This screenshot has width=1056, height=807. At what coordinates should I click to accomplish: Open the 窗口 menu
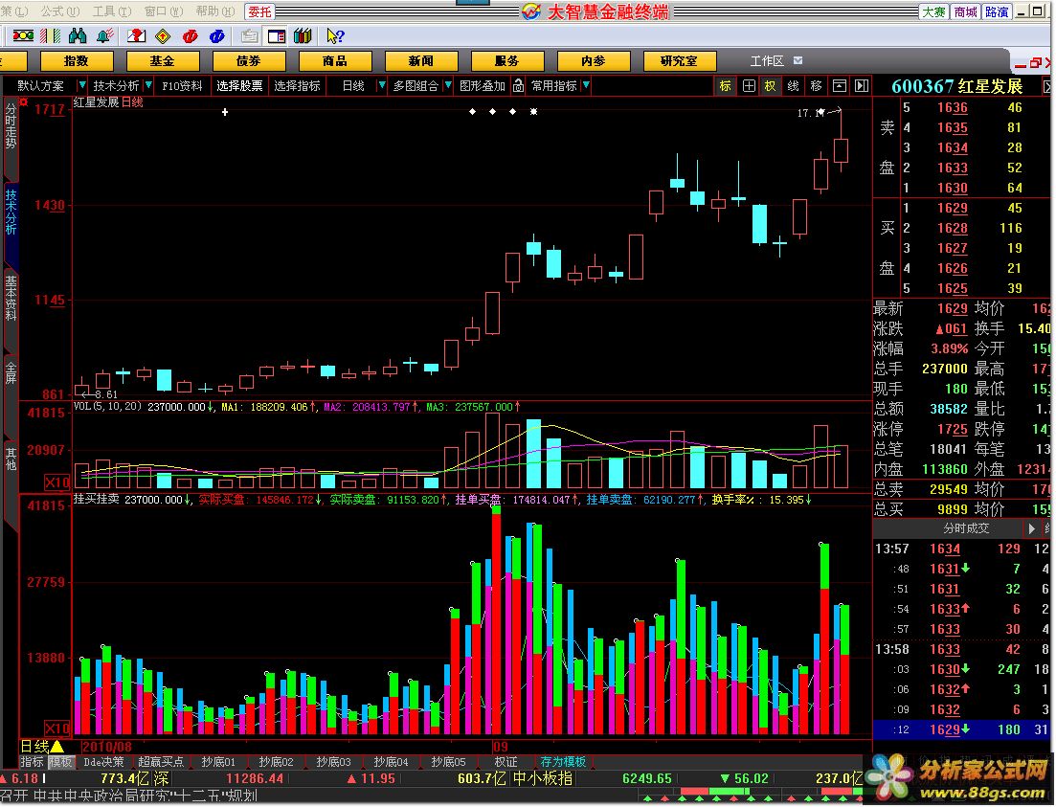163,11
